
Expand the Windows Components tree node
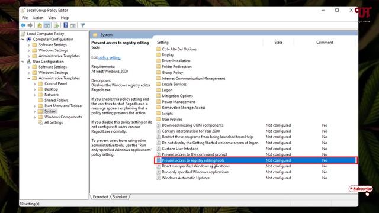pos(34,117)
